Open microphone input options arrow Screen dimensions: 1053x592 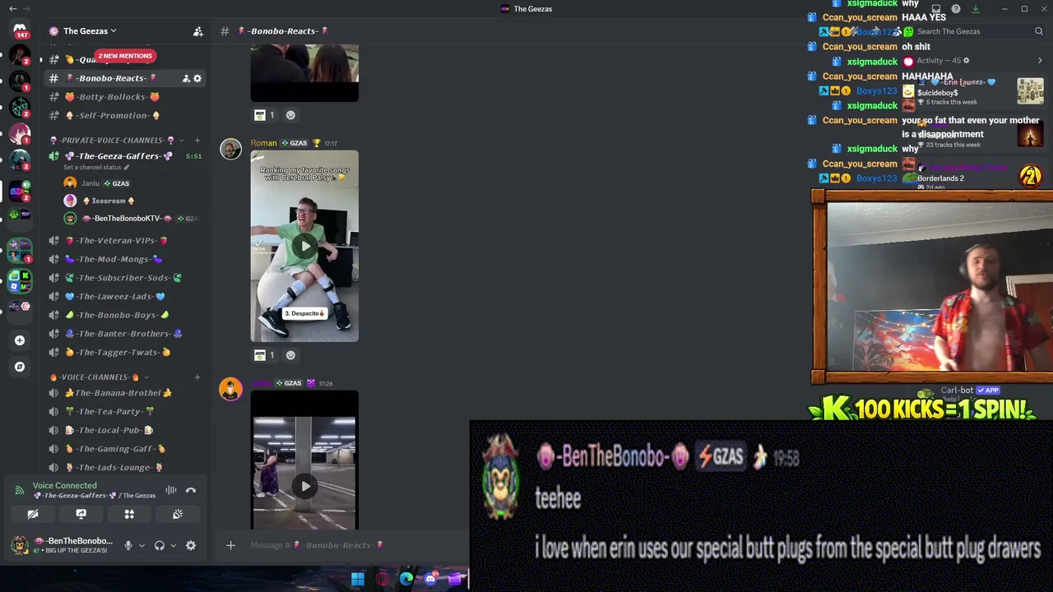pyautogui.click(x=141, y=545)
